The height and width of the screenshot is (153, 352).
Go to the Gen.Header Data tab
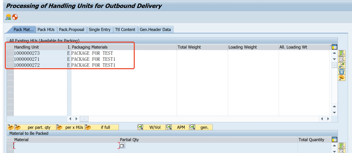click(x=155, y=30)
